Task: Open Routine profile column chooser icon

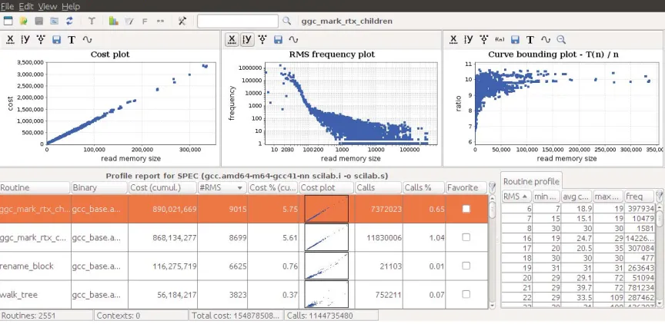Action: point(660,196)
